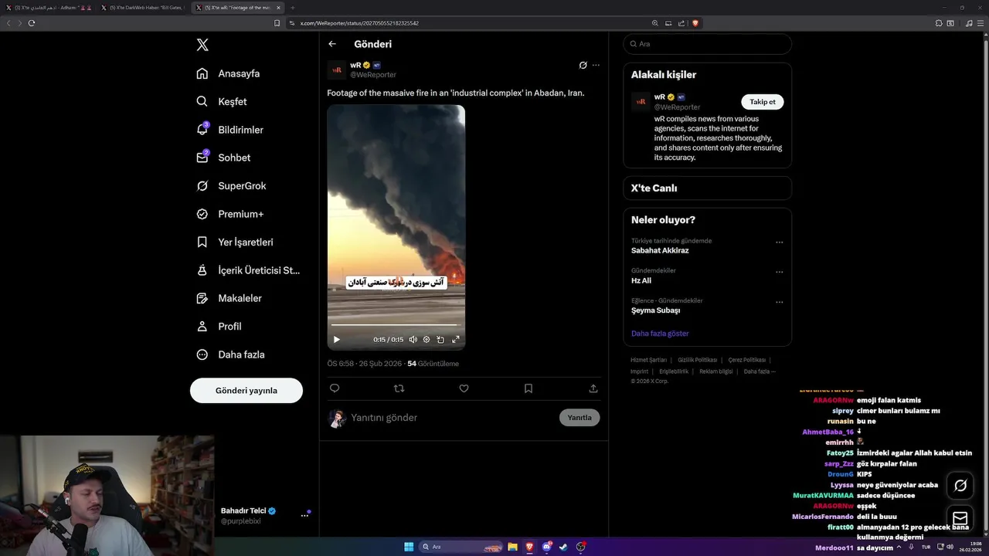989x556 pixels.
Task: Go to Anasayfa in sidebar
Action: [x=228, y=73]
